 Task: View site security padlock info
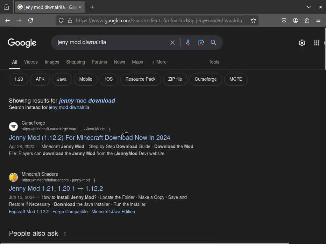click(x=70, y=20)
